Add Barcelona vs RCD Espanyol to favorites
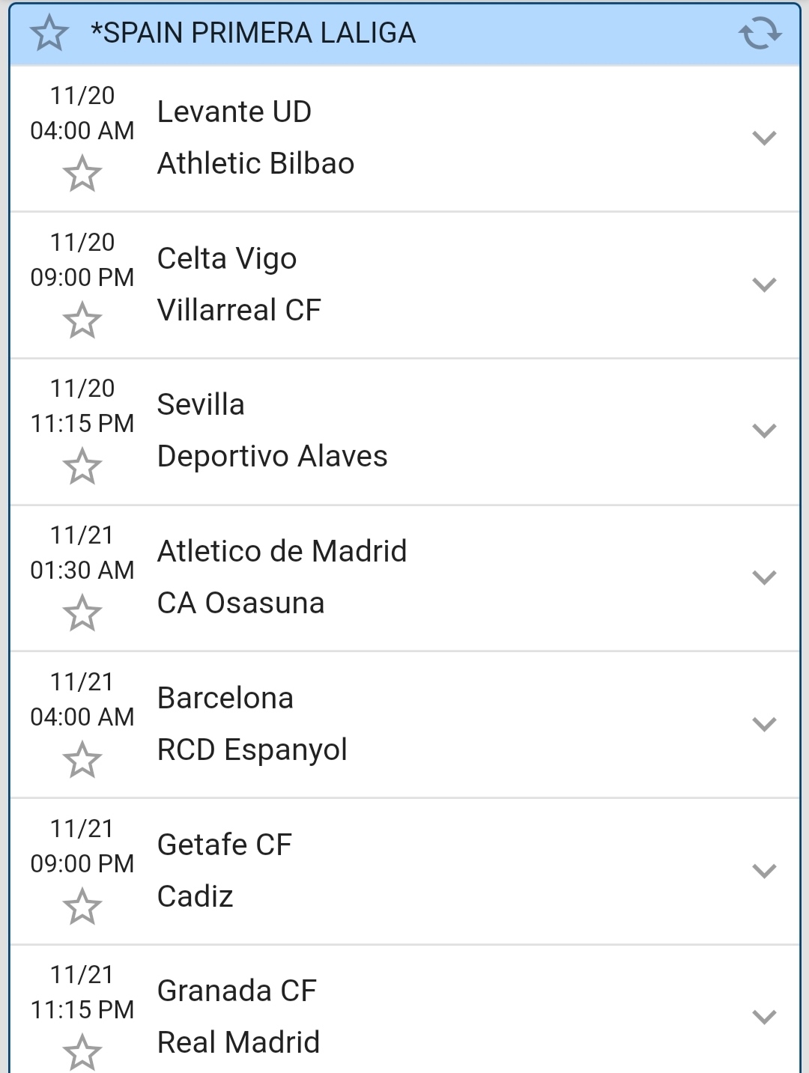This screenshot has width=809, height=1073. pos(82,760)
